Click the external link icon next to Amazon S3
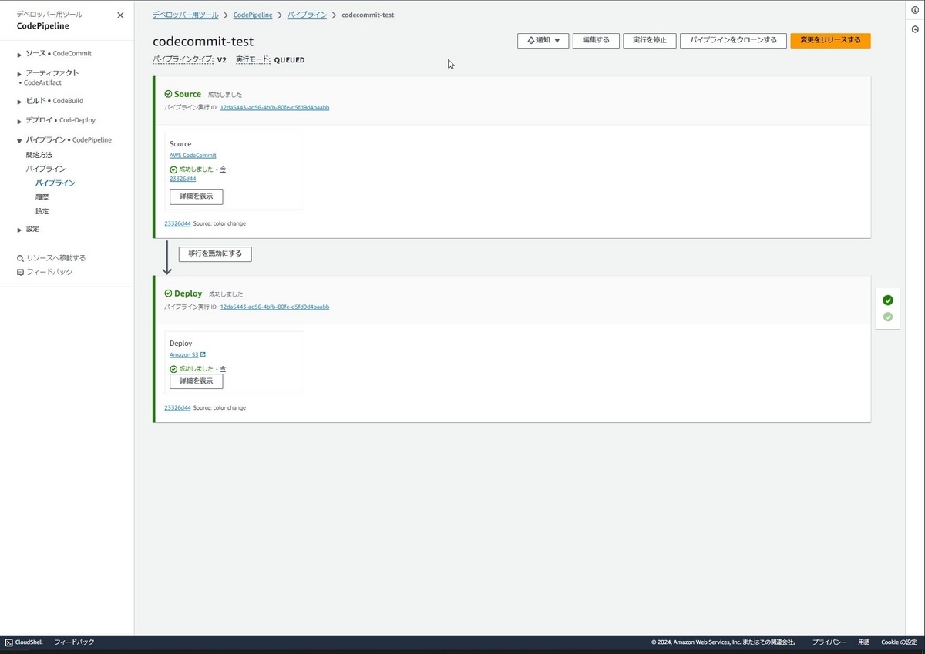This screenshot has width=925, height=654. point(203,354)
